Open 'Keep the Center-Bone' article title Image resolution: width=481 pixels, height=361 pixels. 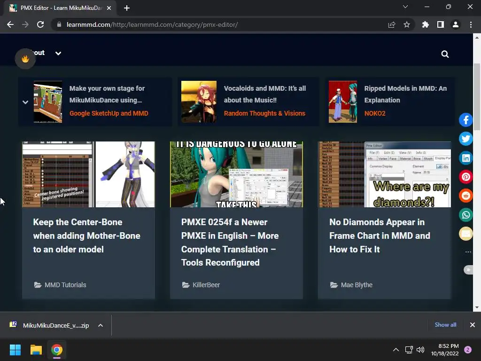point(86,236)
